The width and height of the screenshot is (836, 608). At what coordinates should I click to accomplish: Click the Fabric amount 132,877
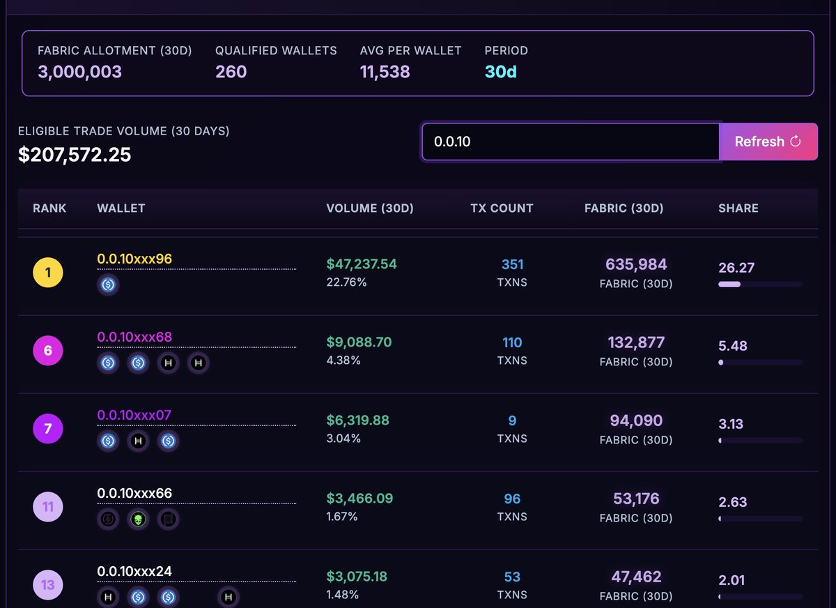tap(636, 342)
